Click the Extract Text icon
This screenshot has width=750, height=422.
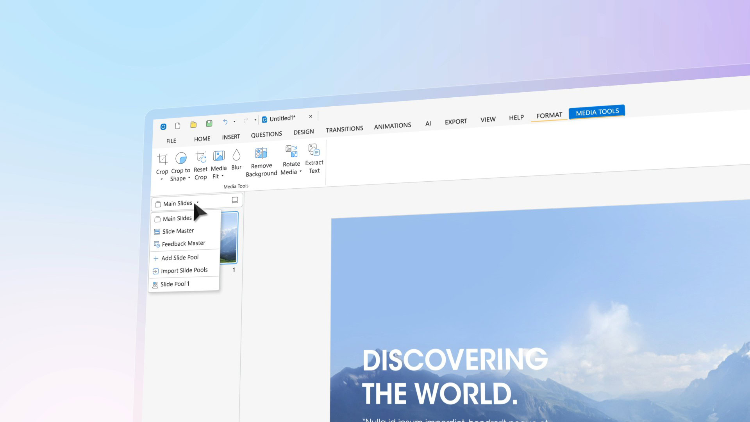click(314, 150)
